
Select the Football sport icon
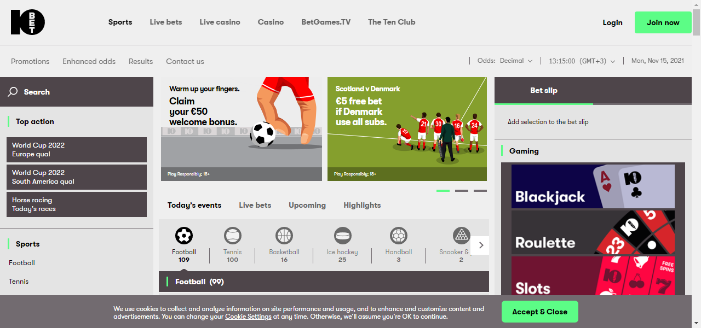point(184,236)
